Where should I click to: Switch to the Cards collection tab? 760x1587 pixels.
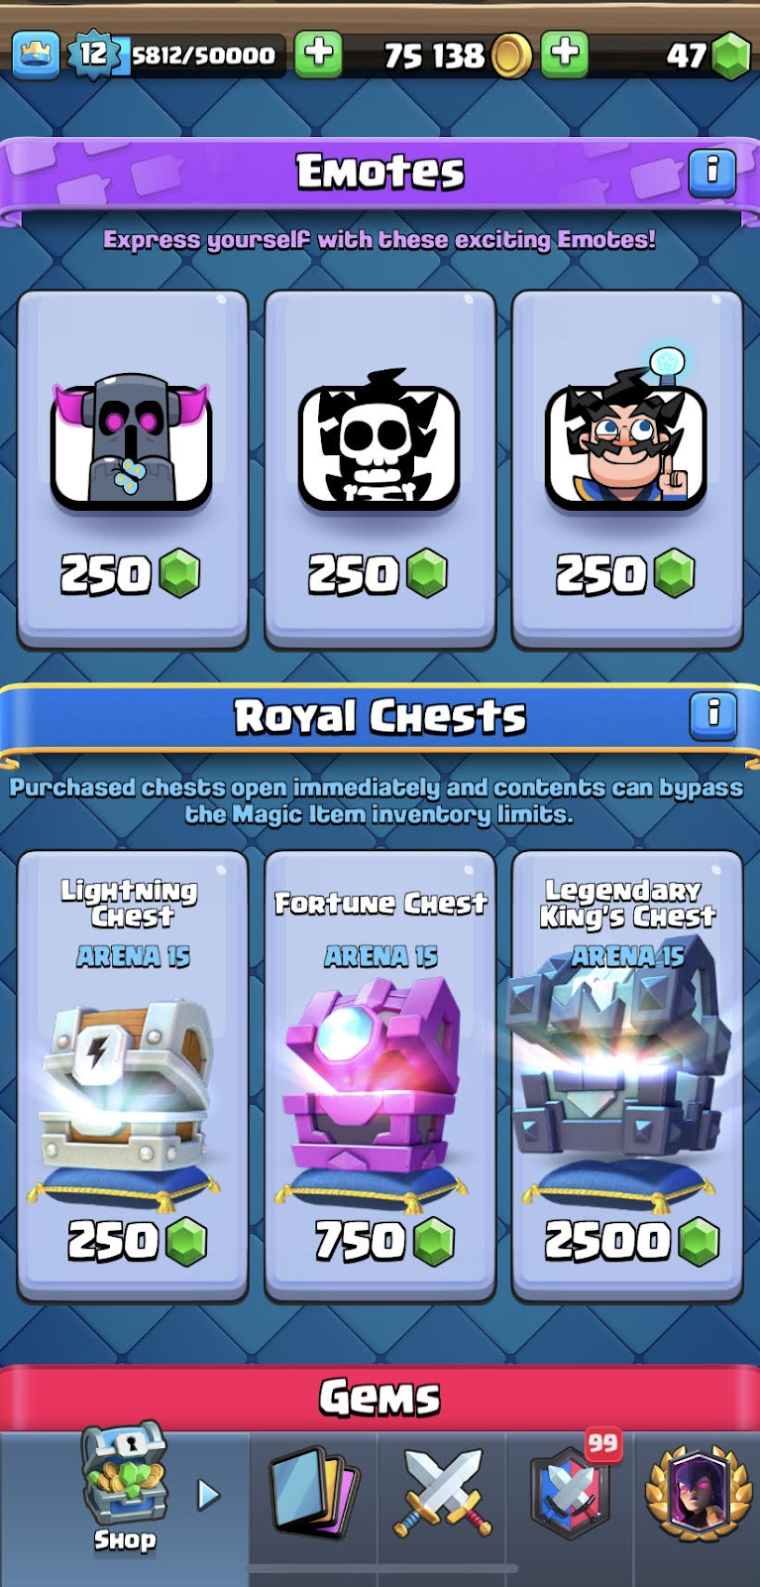pyautogui.click(x=314, y=1494)
